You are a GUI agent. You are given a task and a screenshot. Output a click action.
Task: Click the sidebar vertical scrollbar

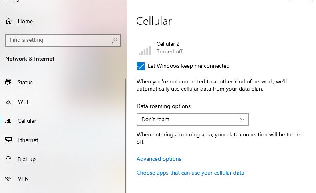tap(126, 136)
